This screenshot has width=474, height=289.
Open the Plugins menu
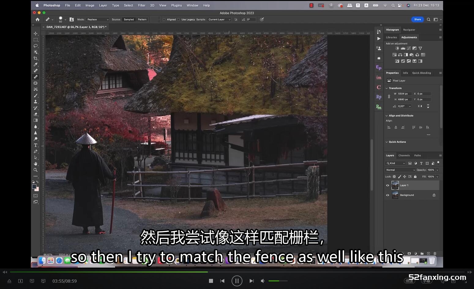click(x=176, y=5)
